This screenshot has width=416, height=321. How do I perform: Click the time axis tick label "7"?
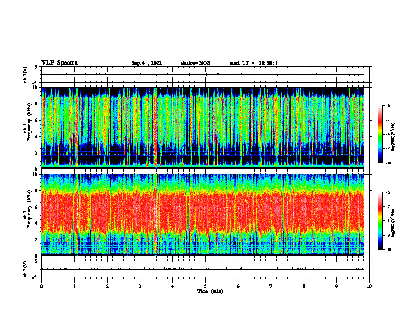(271, 286)
